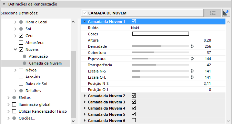
Task: Toggle the Nuvens checkbox
Action: (x=21, y=49)
